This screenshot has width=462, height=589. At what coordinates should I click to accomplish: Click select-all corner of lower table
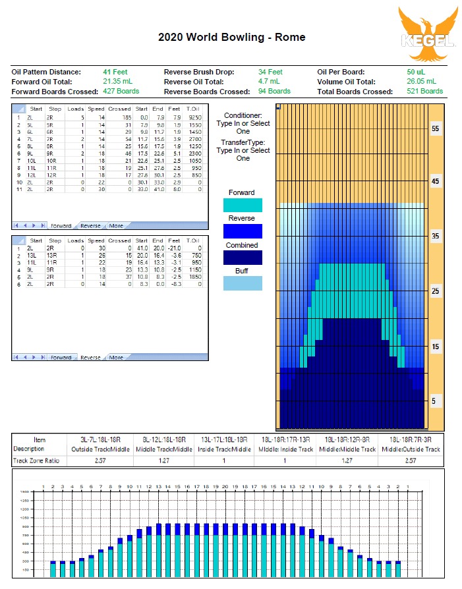18,240
